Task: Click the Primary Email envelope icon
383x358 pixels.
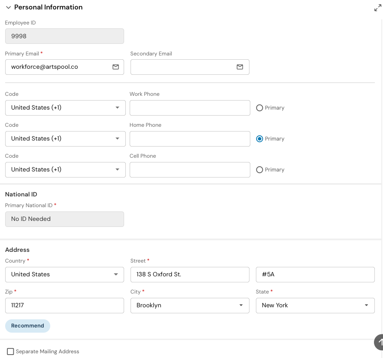Action: (x=116, y=67)
